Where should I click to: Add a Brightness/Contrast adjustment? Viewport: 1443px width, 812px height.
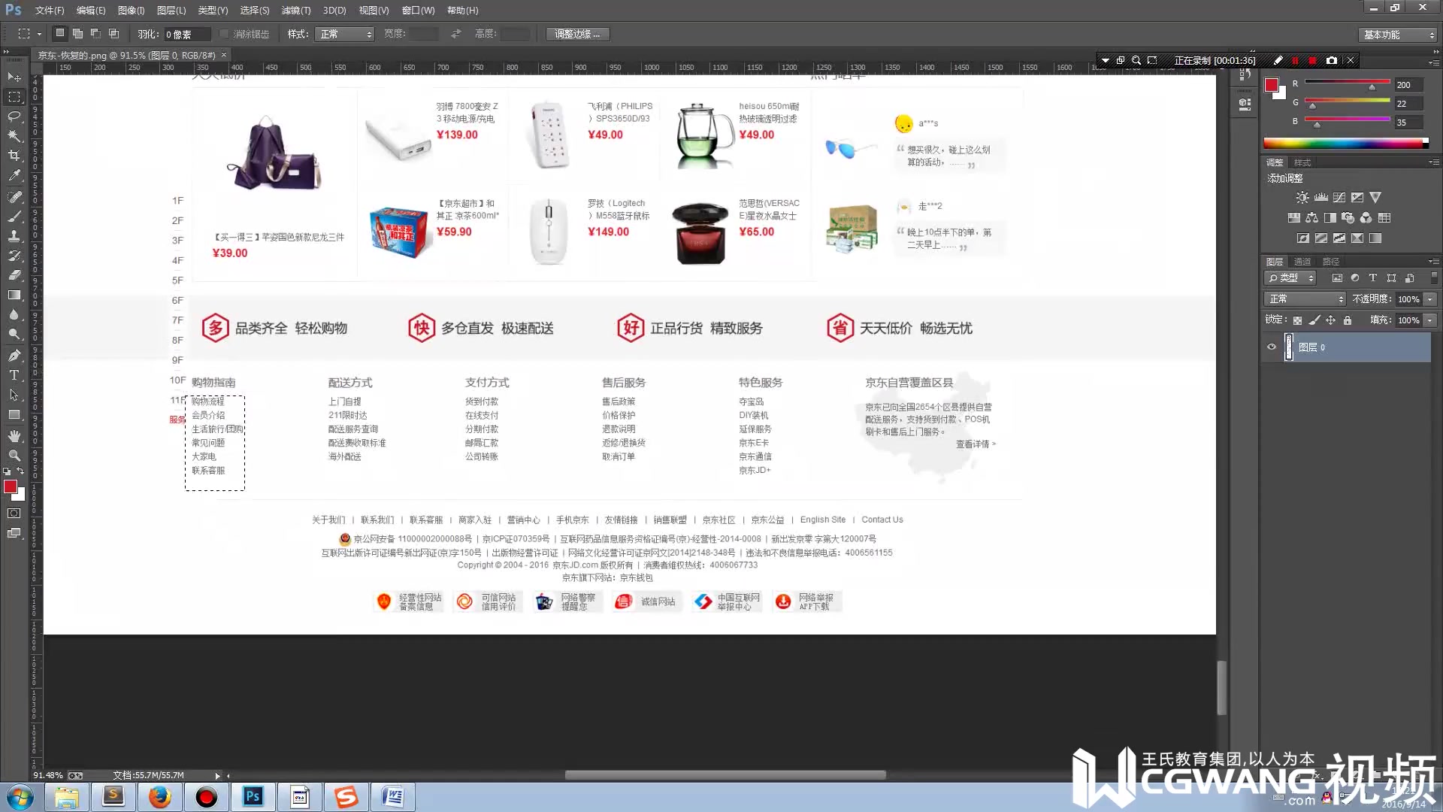pos(1302,198)
